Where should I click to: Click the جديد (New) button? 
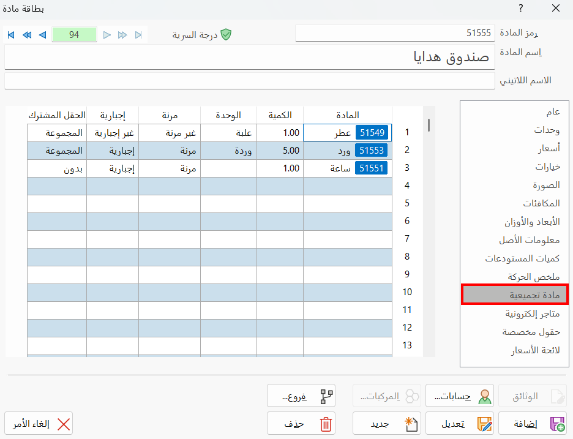point(387,424)
